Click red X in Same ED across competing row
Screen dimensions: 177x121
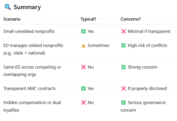pyautogui.click(x=83, y=67)
